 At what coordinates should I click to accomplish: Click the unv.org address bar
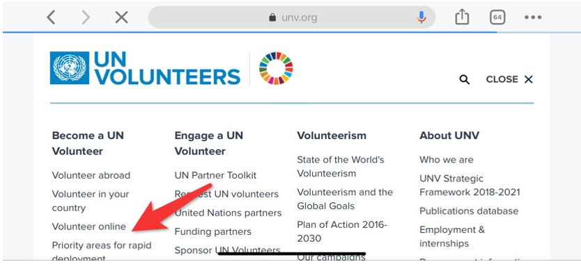point(292,17)
